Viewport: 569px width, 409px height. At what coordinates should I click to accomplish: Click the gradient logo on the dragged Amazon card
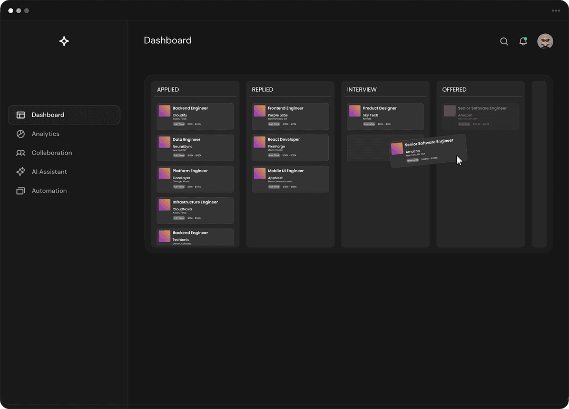pos(397,149)
